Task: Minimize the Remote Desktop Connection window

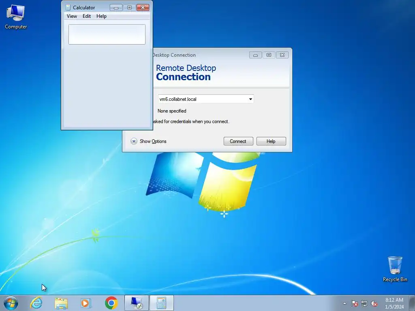Action: [x=255, y=55]
